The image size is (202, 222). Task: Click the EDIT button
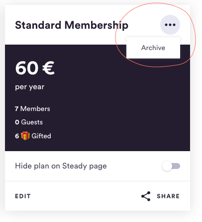point(23,196)
